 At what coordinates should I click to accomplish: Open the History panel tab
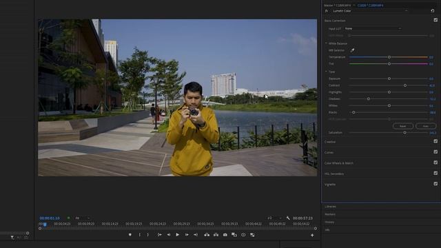pyautogui.click(x=329, y=222)
